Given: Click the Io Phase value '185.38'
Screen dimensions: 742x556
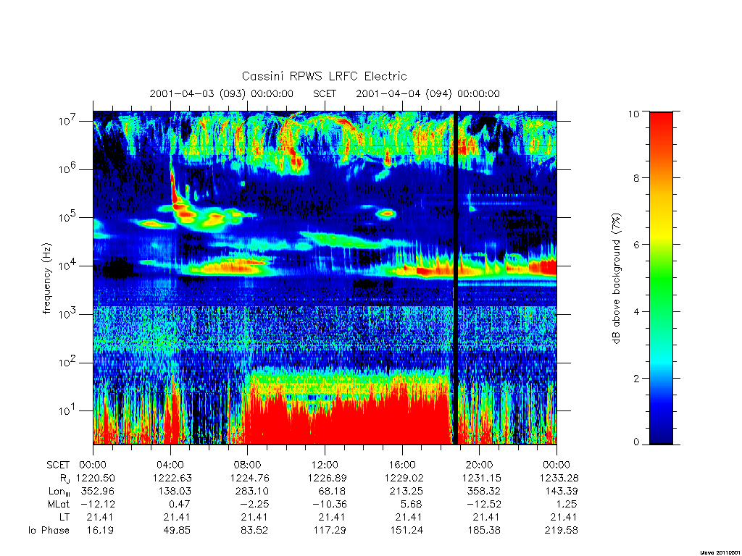Looking at the screenshot, I should (483, 530).
